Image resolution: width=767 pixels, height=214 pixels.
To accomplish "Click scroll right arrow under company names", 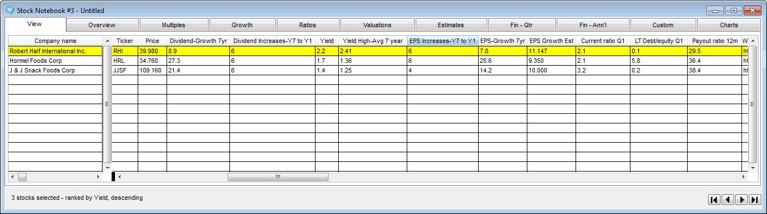I will (x=99, y=177).
